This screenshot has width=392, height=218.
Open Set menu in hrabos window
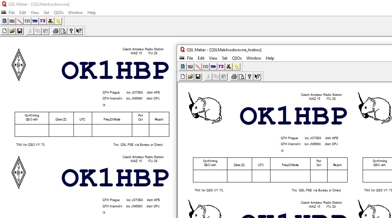224,58
